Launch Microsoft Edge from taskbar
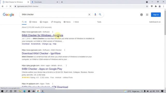 pyautogui.click(x=24, y=91)
